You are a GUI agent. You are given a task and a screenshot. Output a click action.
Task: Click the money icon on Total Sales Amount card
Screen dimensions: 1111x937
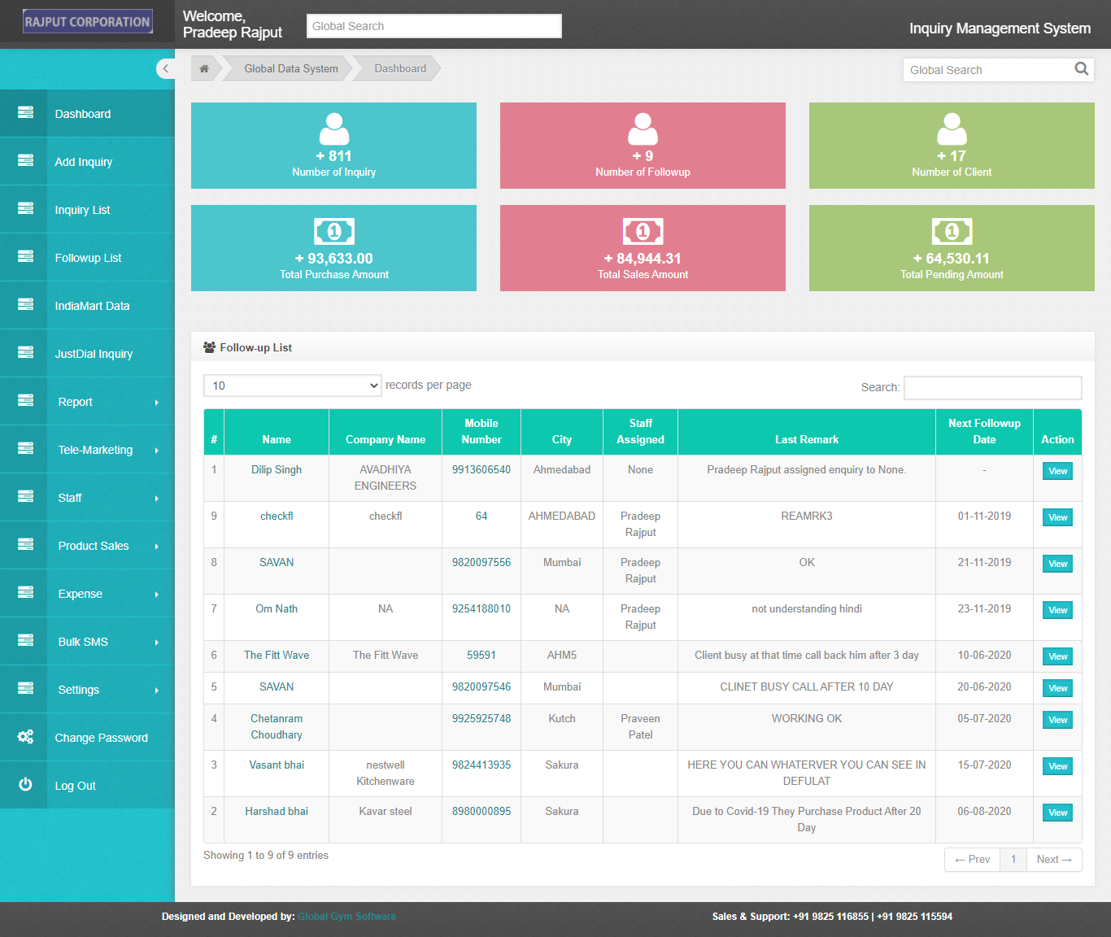(643, 231)
